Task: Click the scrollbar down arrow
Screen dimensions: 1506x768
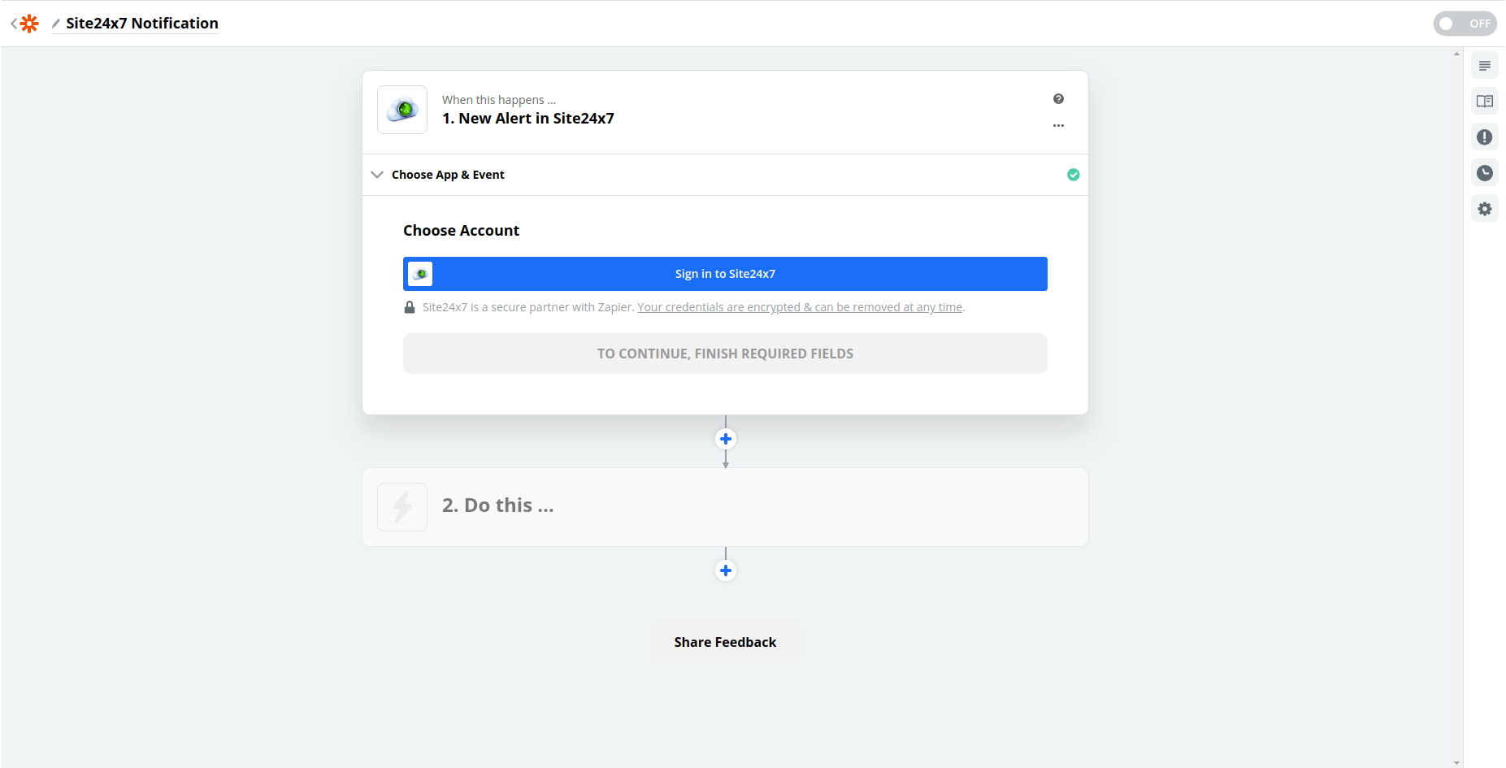Action: 1456,762
